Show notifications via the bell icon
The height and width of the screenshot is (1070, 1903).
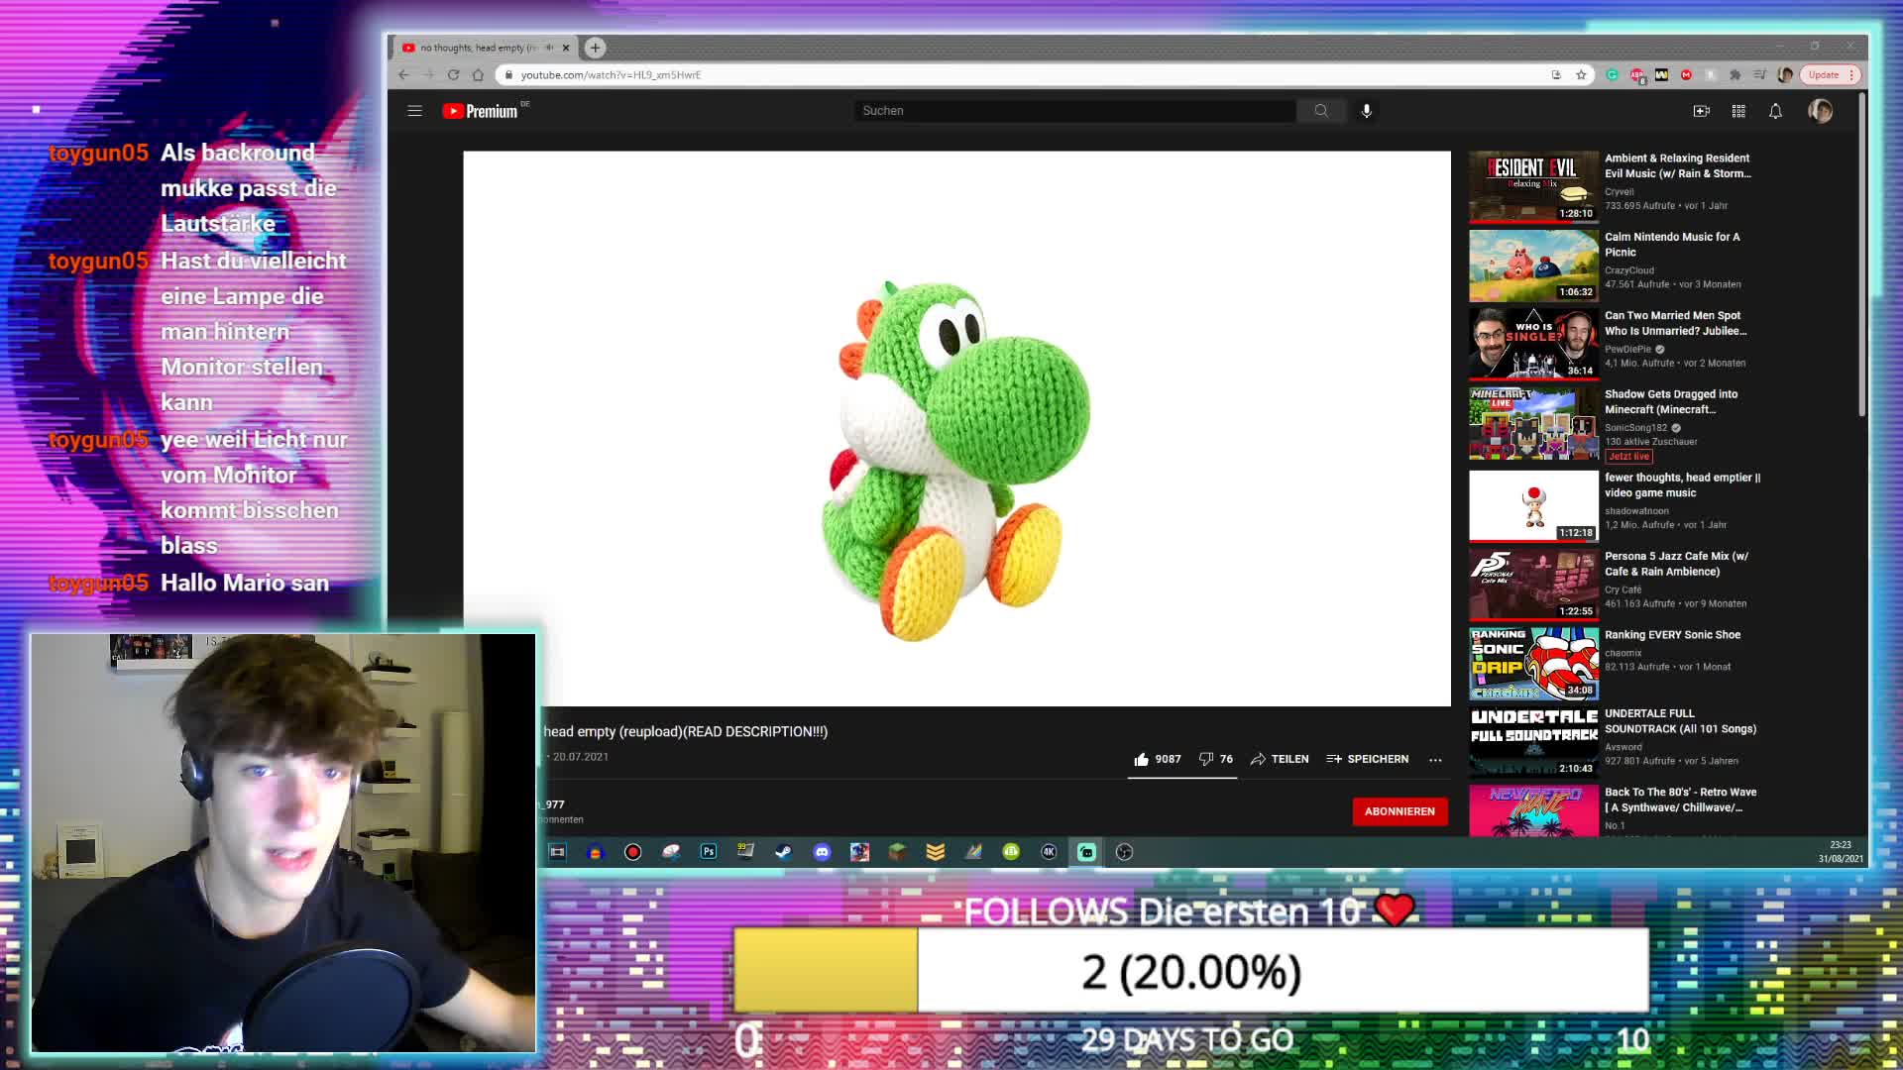click(1775, 111)
